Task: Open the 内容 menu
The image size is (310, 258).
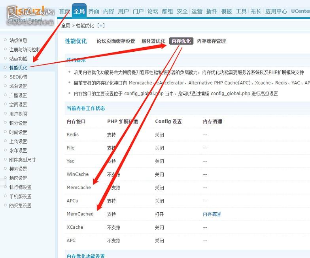Action: [108, 11]
